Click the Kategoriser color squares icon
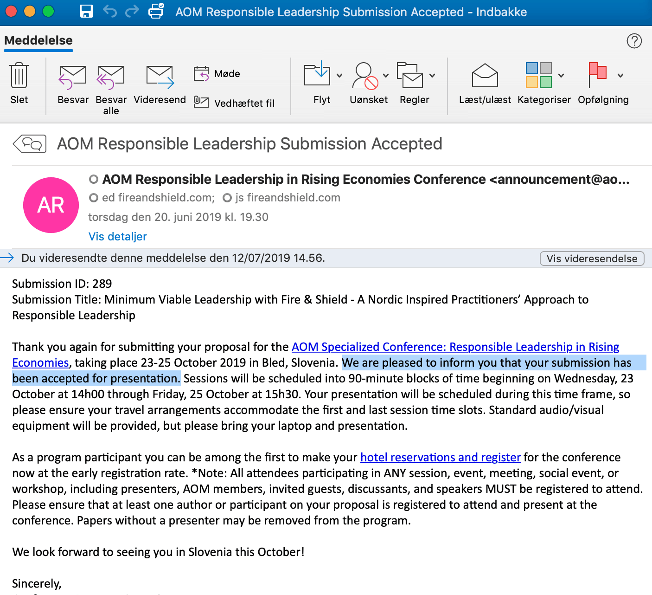 (x=539, y=75)
